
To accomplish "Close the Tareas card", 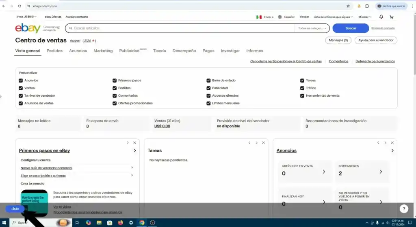I will coord(263,143).
